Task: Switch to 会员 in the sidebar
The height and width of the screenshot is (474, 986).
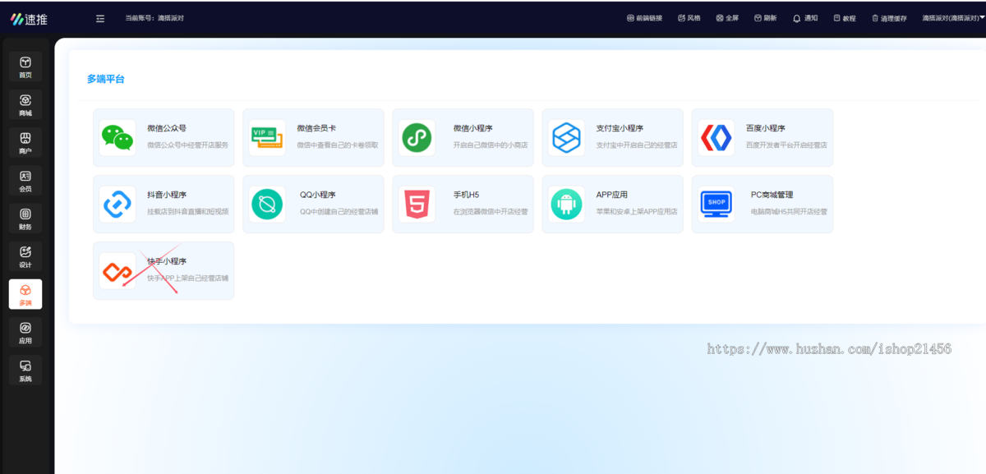Action: coord(25,180)
